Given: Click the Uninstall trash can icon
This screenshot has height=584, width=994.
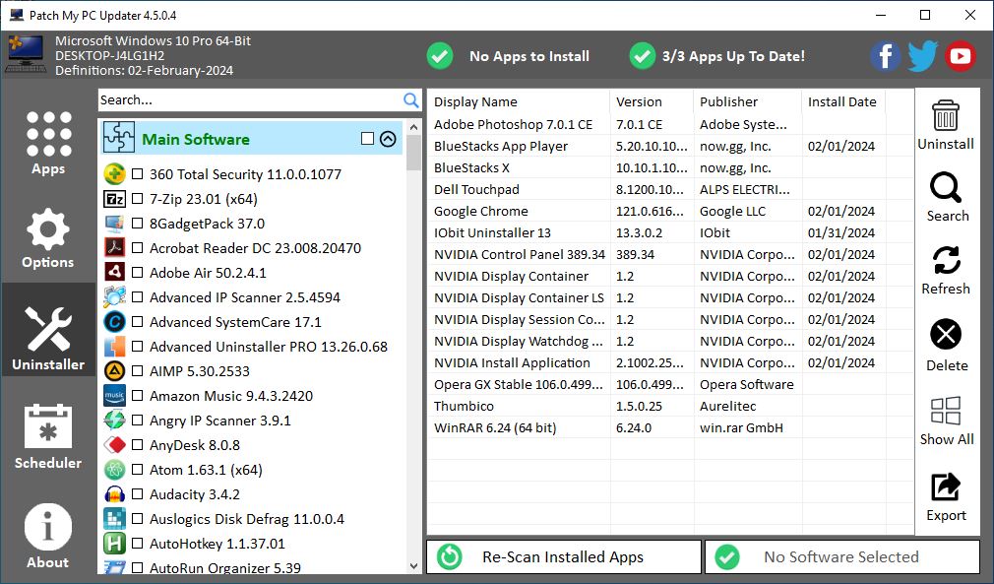Looking at the screenshot, I should 945,115.
